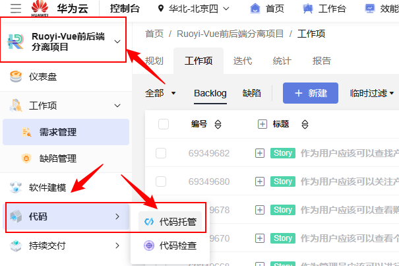
Task: Sort by 编号 column sort icon
Action: [x=218, y=124]
